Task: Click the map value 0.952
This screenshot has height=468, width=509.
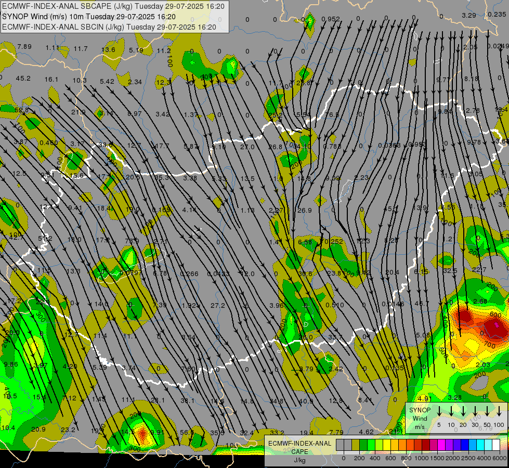Action: tap(331, 19)
